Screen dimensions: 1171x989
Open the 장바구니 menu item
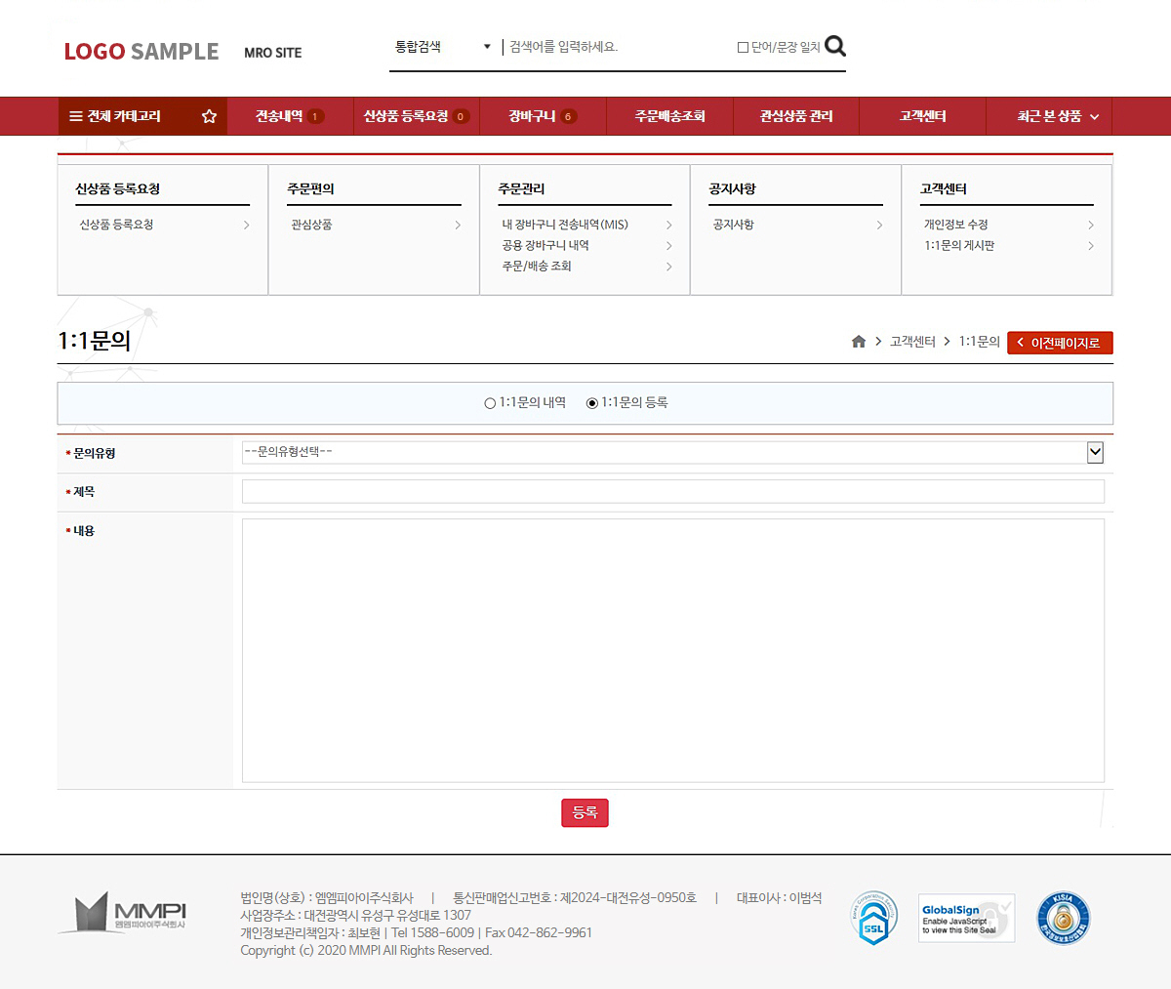(x=543, y=116)
